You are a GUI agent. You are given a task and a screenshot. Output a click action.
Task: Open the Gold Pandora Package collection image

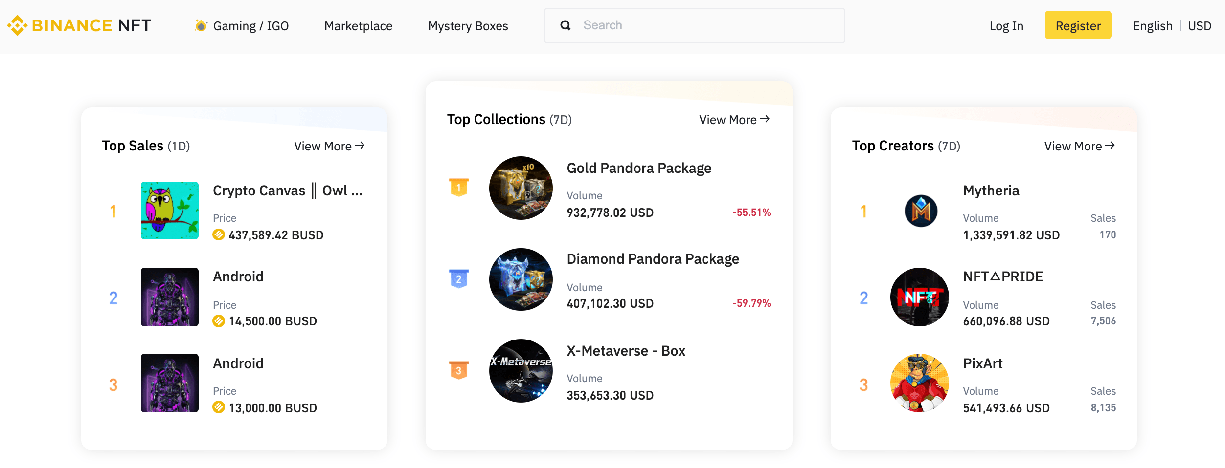click(521, 188)
